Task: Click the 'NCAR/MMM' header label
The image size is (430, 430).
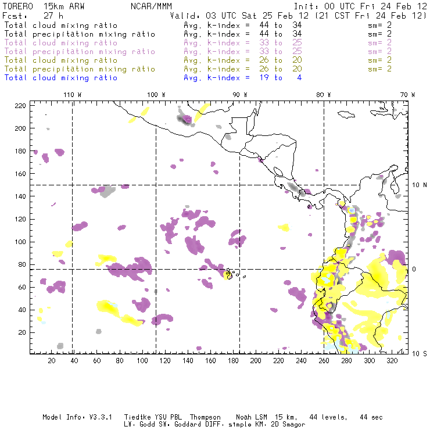Action: 151,6
